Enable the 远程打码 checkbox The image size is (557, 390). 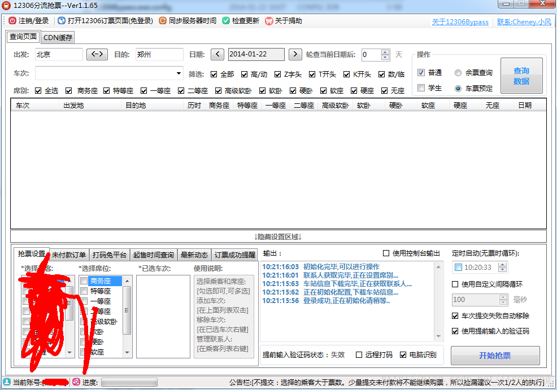359,355
